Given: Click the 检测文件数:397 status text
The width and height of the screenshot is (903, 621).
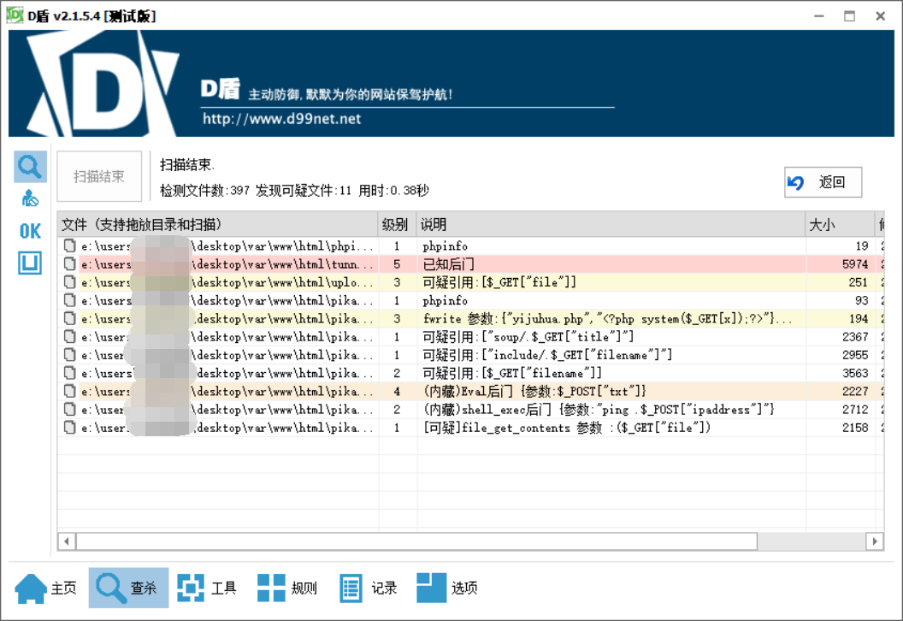Looking at the screenshot, I should (x=204, y=191).
